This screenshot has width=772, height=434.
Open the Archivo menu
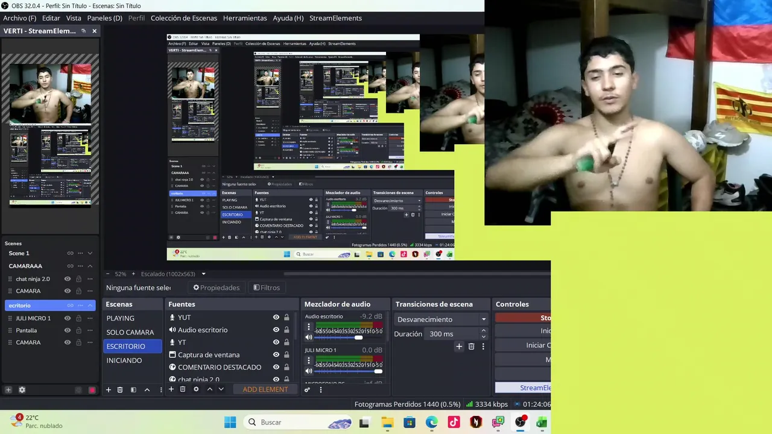(x=19, y=18)
